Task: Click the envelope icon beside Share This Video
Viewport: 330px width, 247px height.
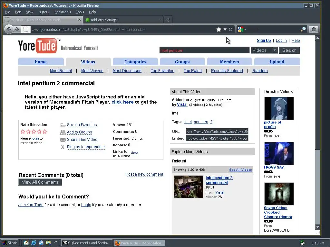Action: point(63,140)
